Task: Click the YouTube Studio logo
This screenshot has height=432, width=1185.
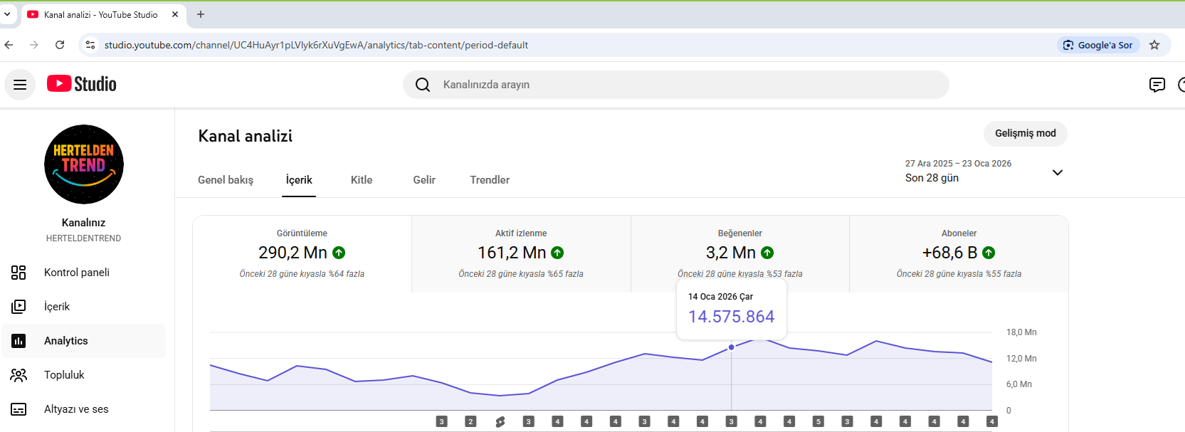Action: (82, 84)
